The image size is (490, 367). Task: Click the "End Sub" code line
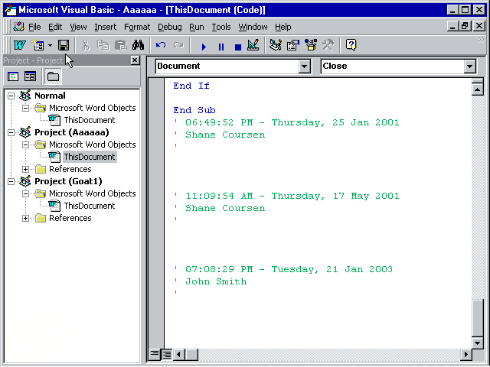194,110
